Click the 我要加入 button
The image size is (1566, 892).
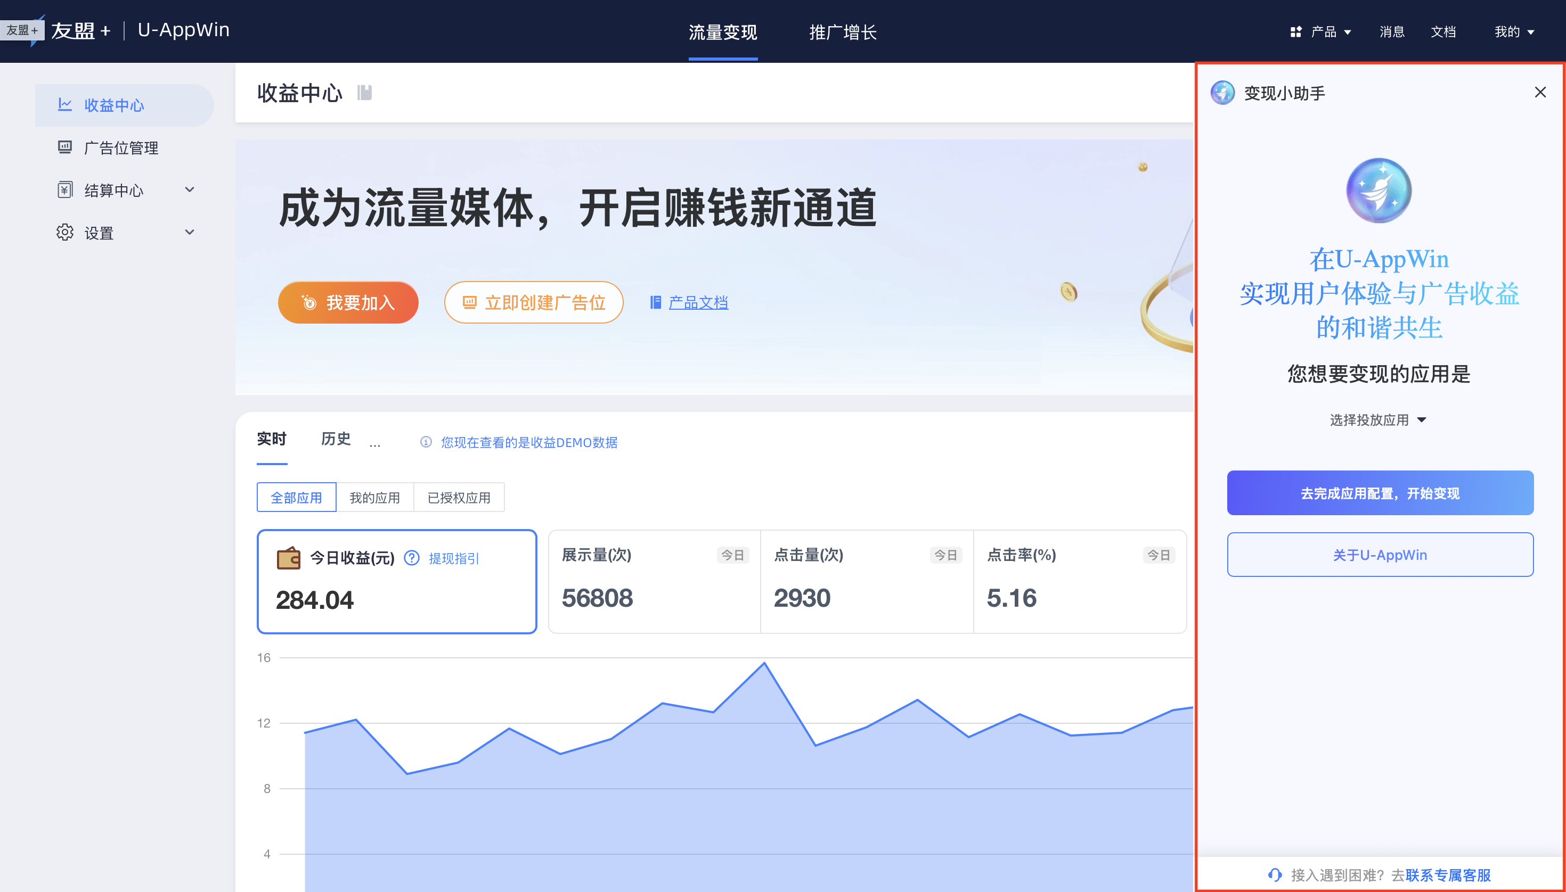(348, 303)
